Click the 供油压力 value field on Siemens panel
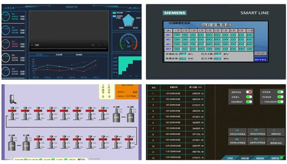This screenshot has width=287, height=164. [183, 54]
